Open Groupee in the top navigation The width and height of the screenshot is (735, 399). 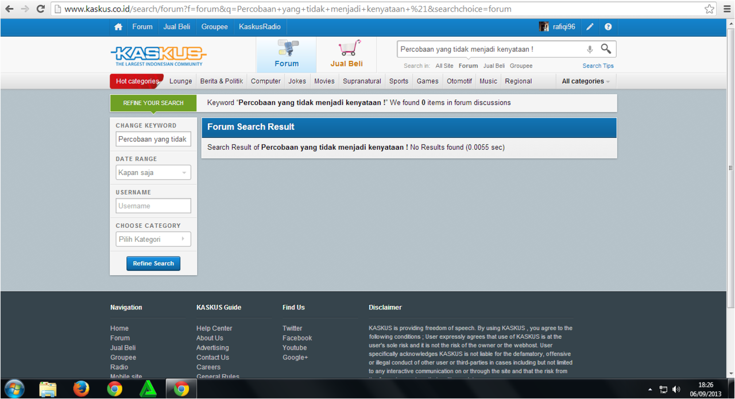click(215, 27)
